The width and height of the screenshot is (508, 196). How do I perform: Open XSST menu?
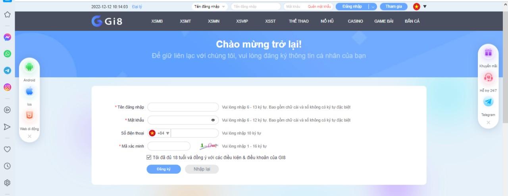coord(270,21)
